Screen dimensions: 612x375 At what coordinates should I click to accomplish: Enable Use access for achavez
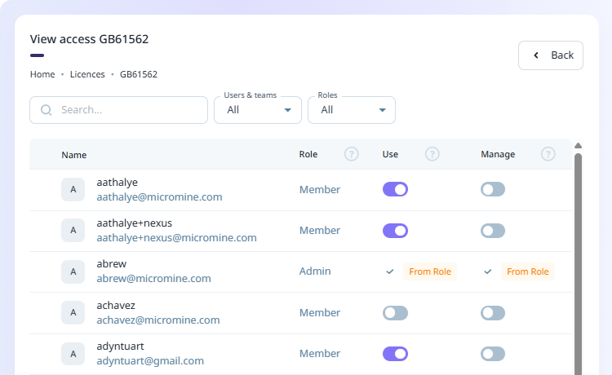395,313
